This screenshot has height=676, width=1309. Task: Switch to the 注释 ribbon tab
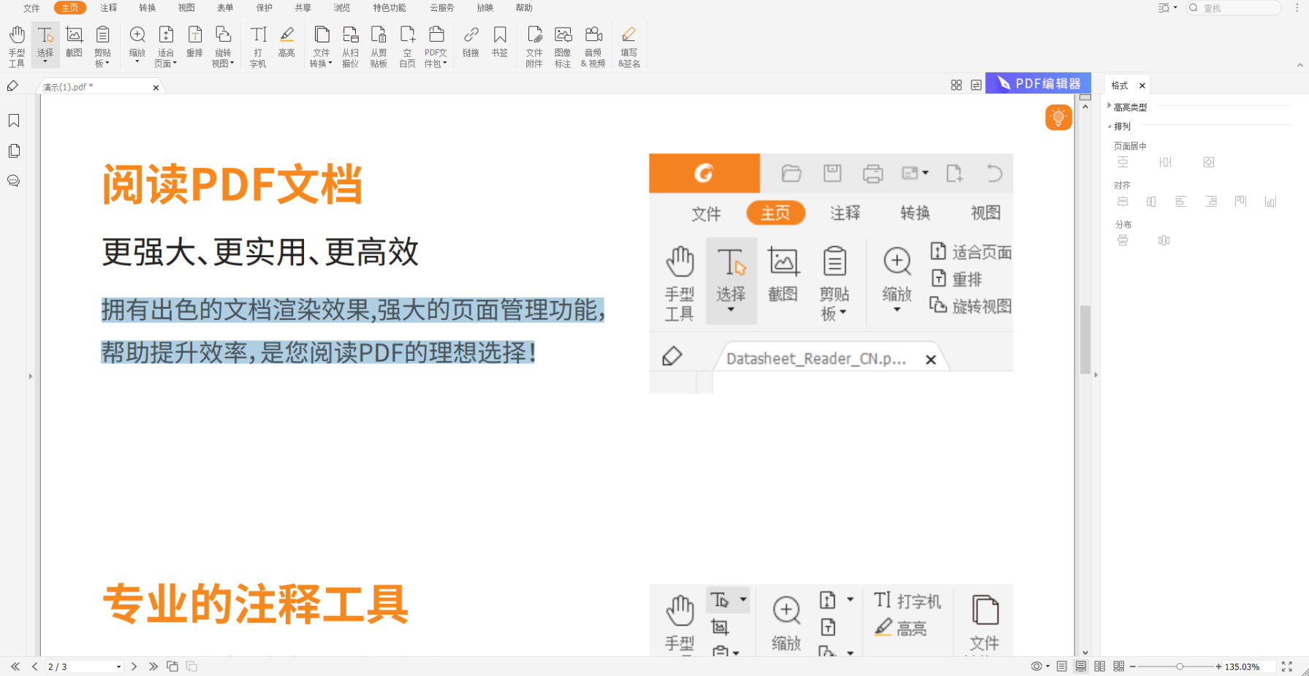click(x=107, y=8)
